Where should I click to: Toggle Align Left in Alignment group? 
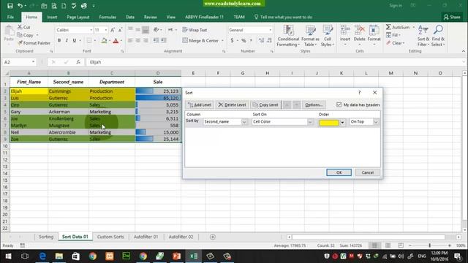[x=130, y=40]
